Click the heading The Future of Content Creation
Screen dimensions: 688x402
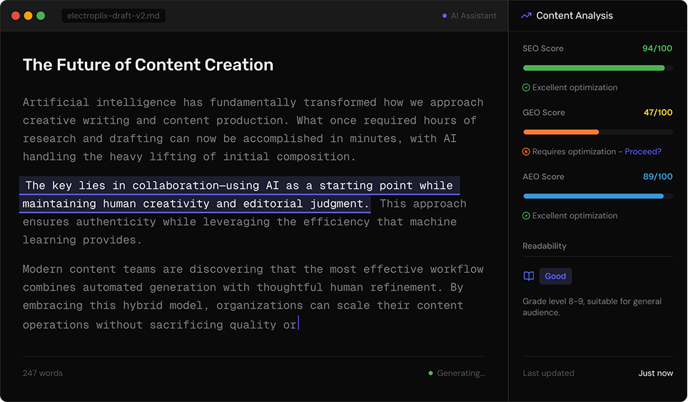click(x=148, y=65)
